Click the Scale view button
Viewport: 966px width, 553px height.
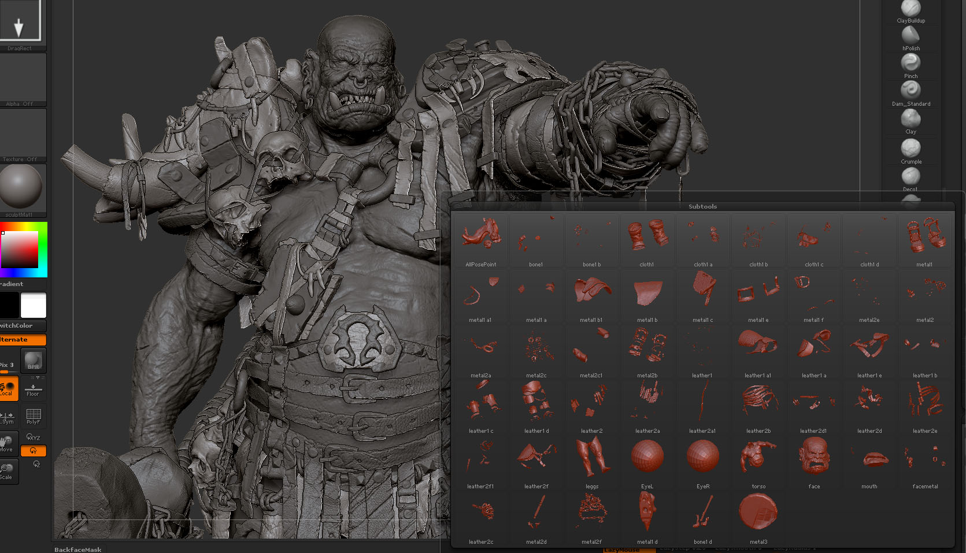pos(9,472)
